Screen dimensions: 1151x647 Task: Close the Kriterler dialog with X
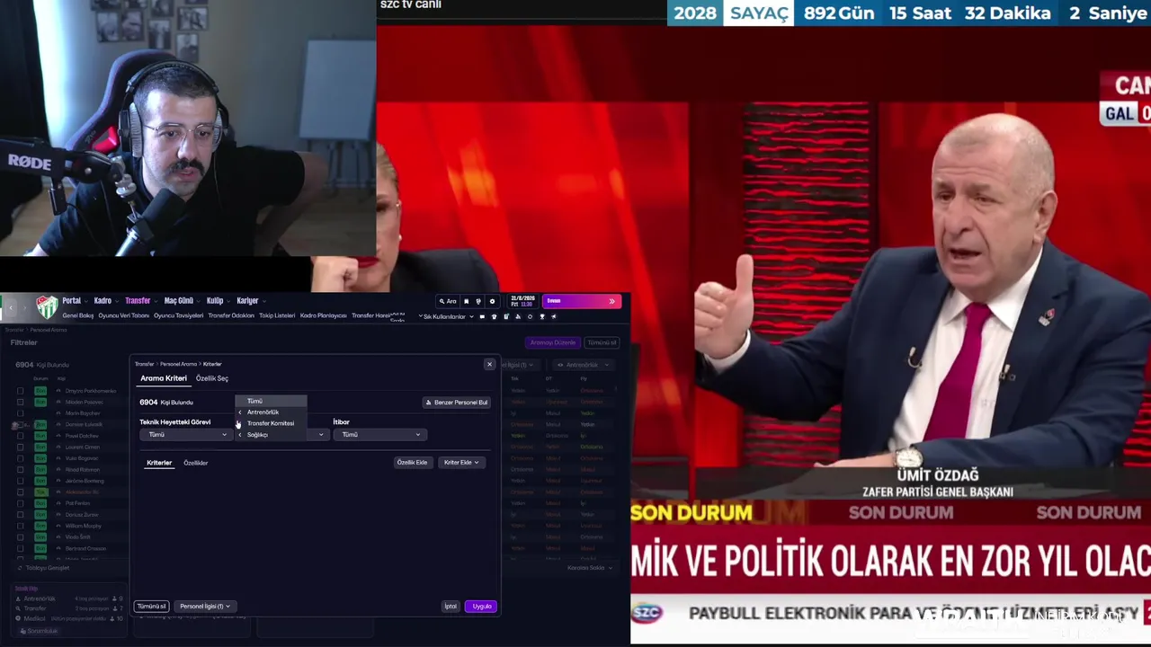tap(489, 364)
